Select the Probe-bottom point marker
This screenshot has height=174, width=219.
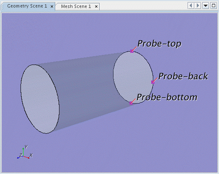coord(131,103)
